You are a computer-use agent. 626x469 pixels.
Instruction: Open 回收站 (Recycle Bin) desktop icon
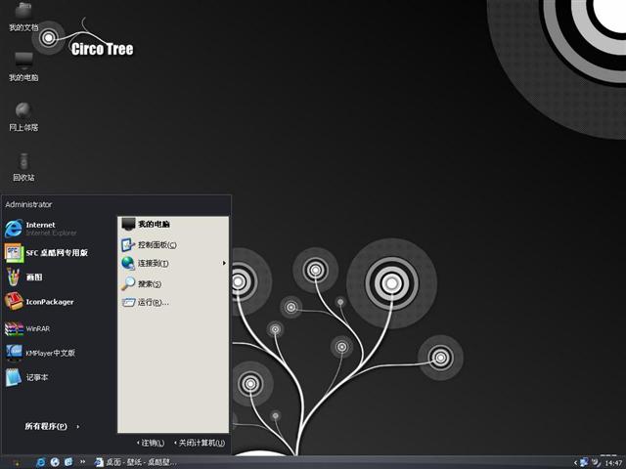pyautogui.click(x=23, y=165)
